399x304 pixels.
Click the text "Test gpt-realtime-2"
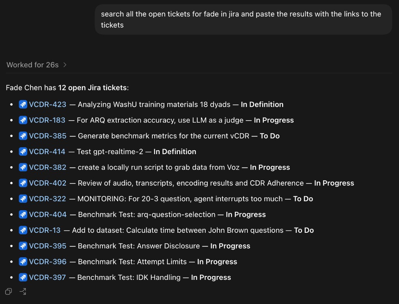point(110,152)
